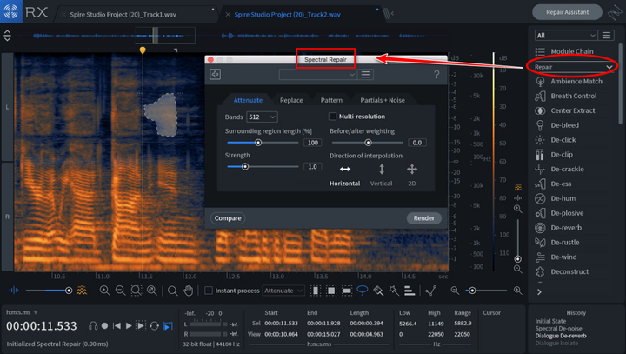This screenshot has width=626, height=354.
Task: Launch the De-plosive module
Action: (x=567, y=213)
